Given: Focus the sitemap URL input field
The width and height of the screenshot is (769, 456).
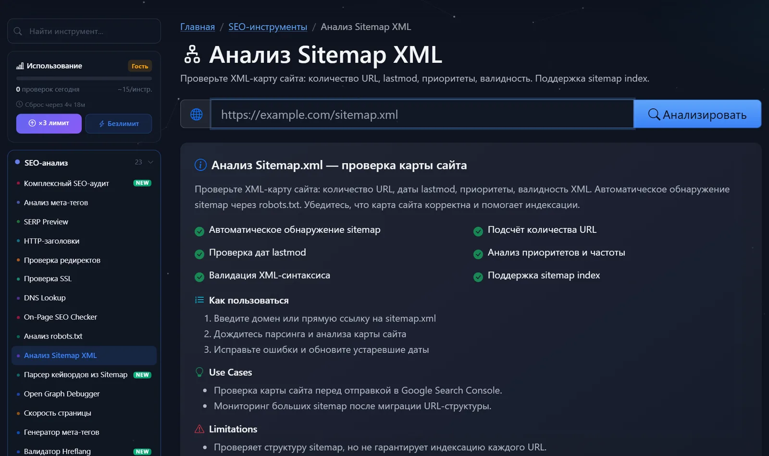Looking at the screenshot, I should pos(422,114).
